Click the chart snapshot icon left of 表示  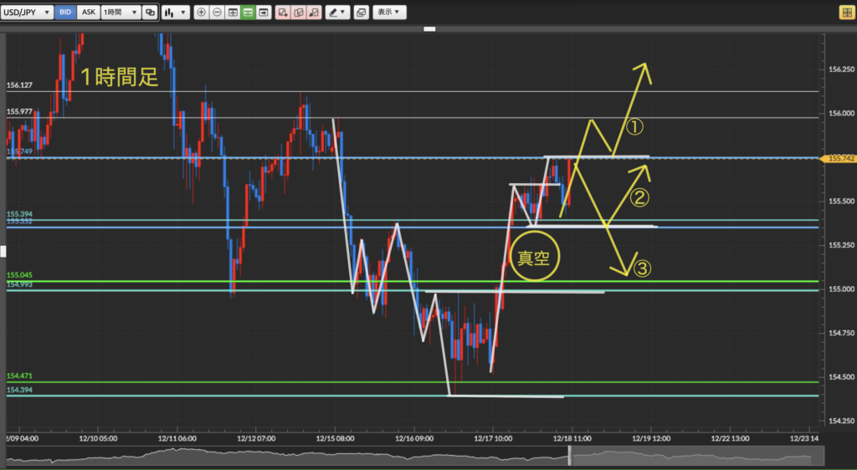[361, 13]
